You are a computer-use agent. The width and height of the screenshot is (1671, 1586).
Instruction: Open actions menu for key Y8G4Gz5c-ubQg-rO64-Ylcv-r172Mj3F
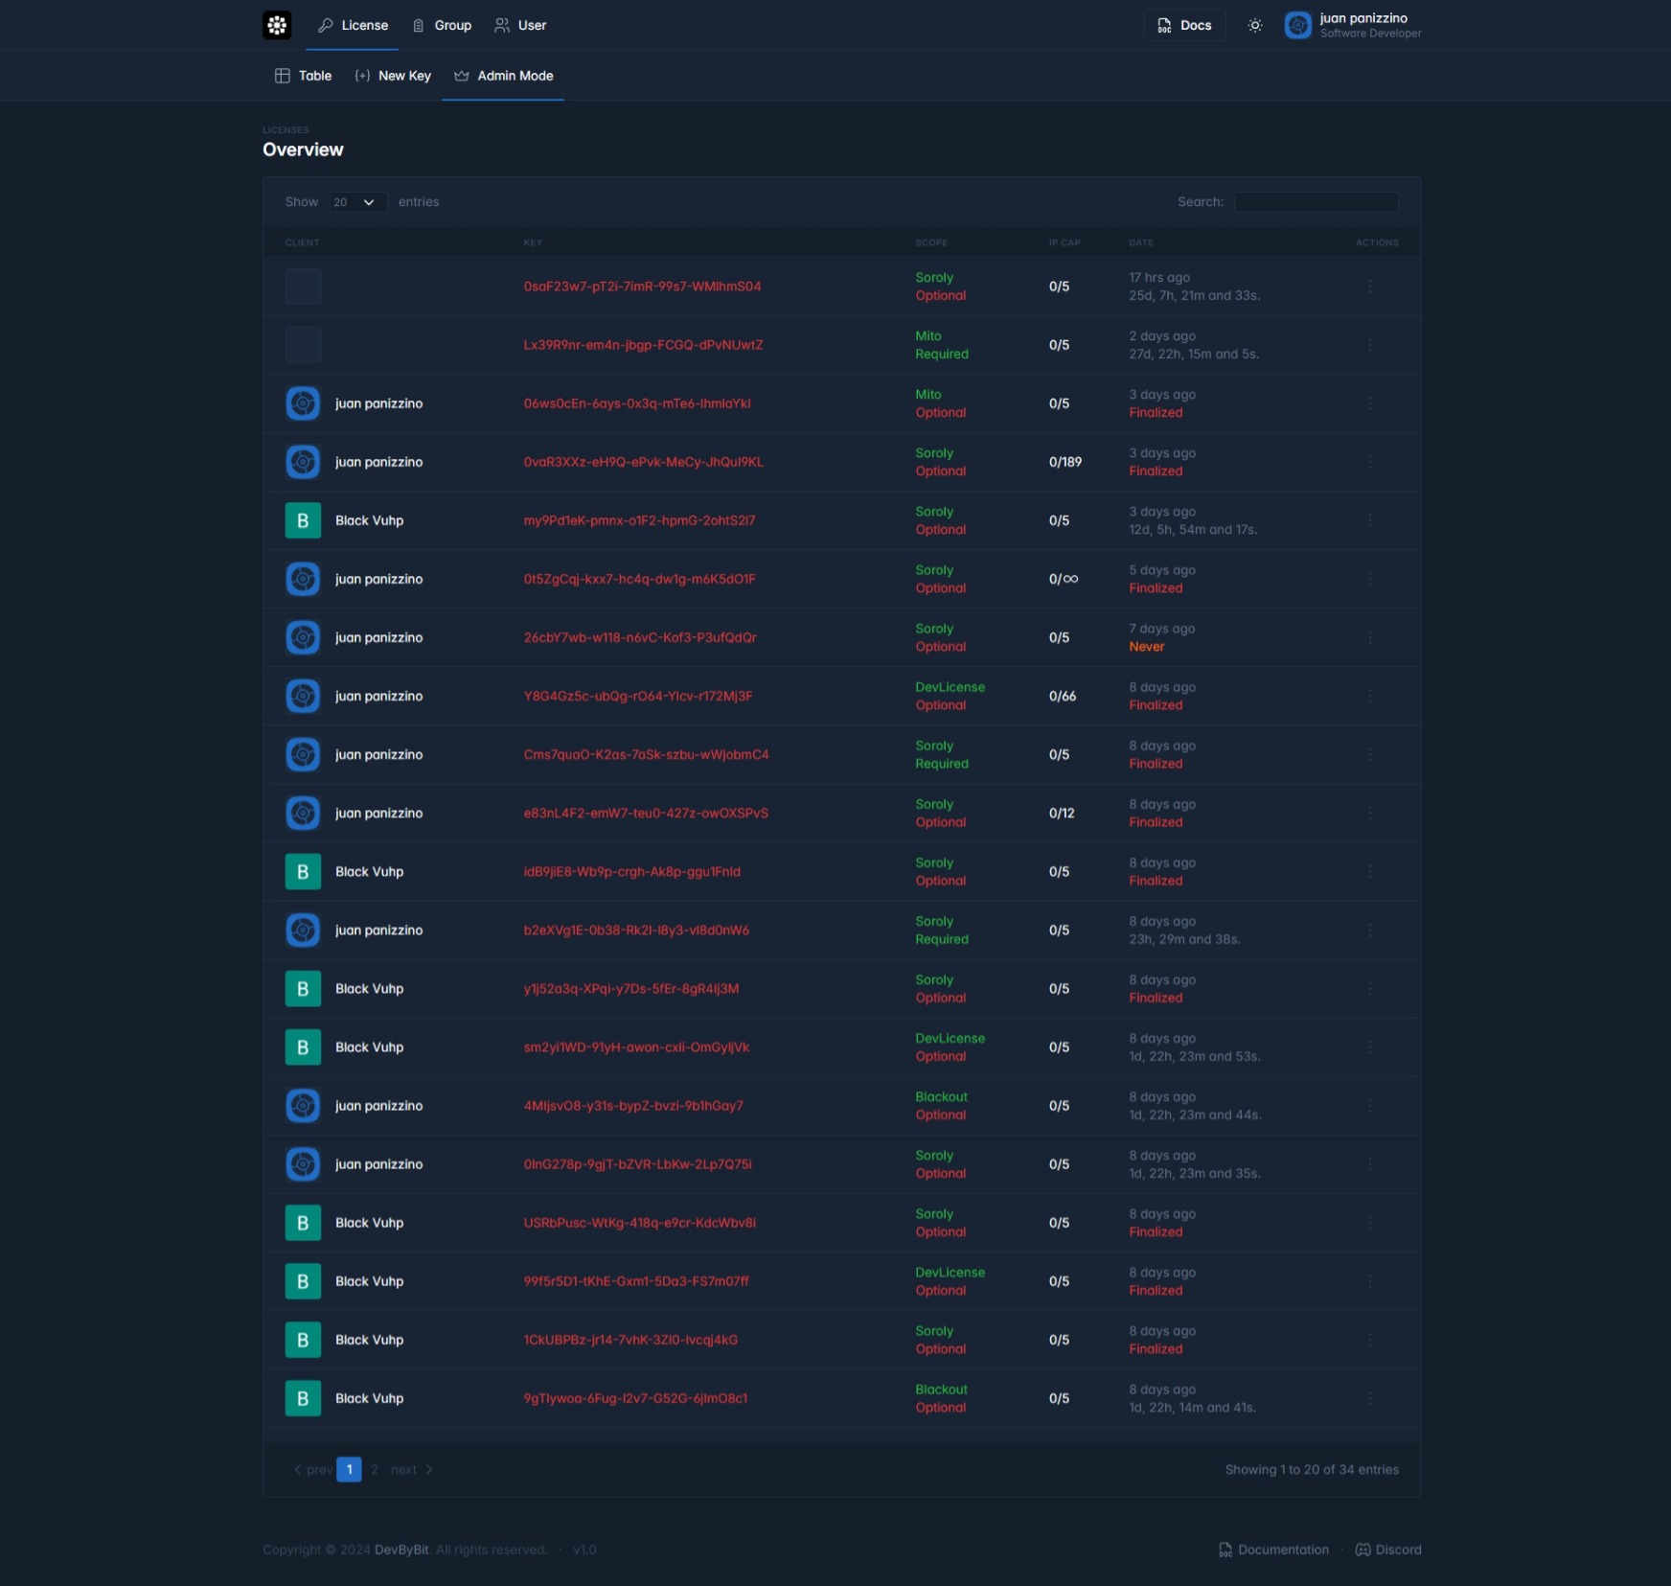pos(1369,696)
